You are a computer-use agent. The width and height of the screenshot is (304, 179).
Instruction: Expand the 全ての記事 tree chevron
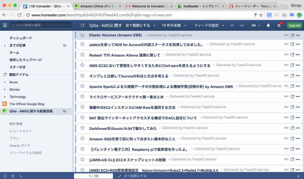click(5, 45)
